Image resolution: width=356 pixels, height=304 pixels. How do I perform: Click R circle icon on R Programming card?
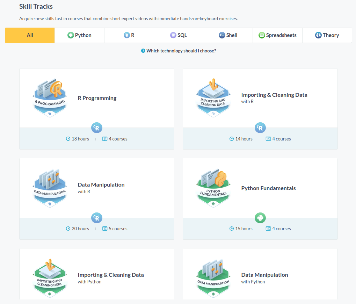[97, 128]
